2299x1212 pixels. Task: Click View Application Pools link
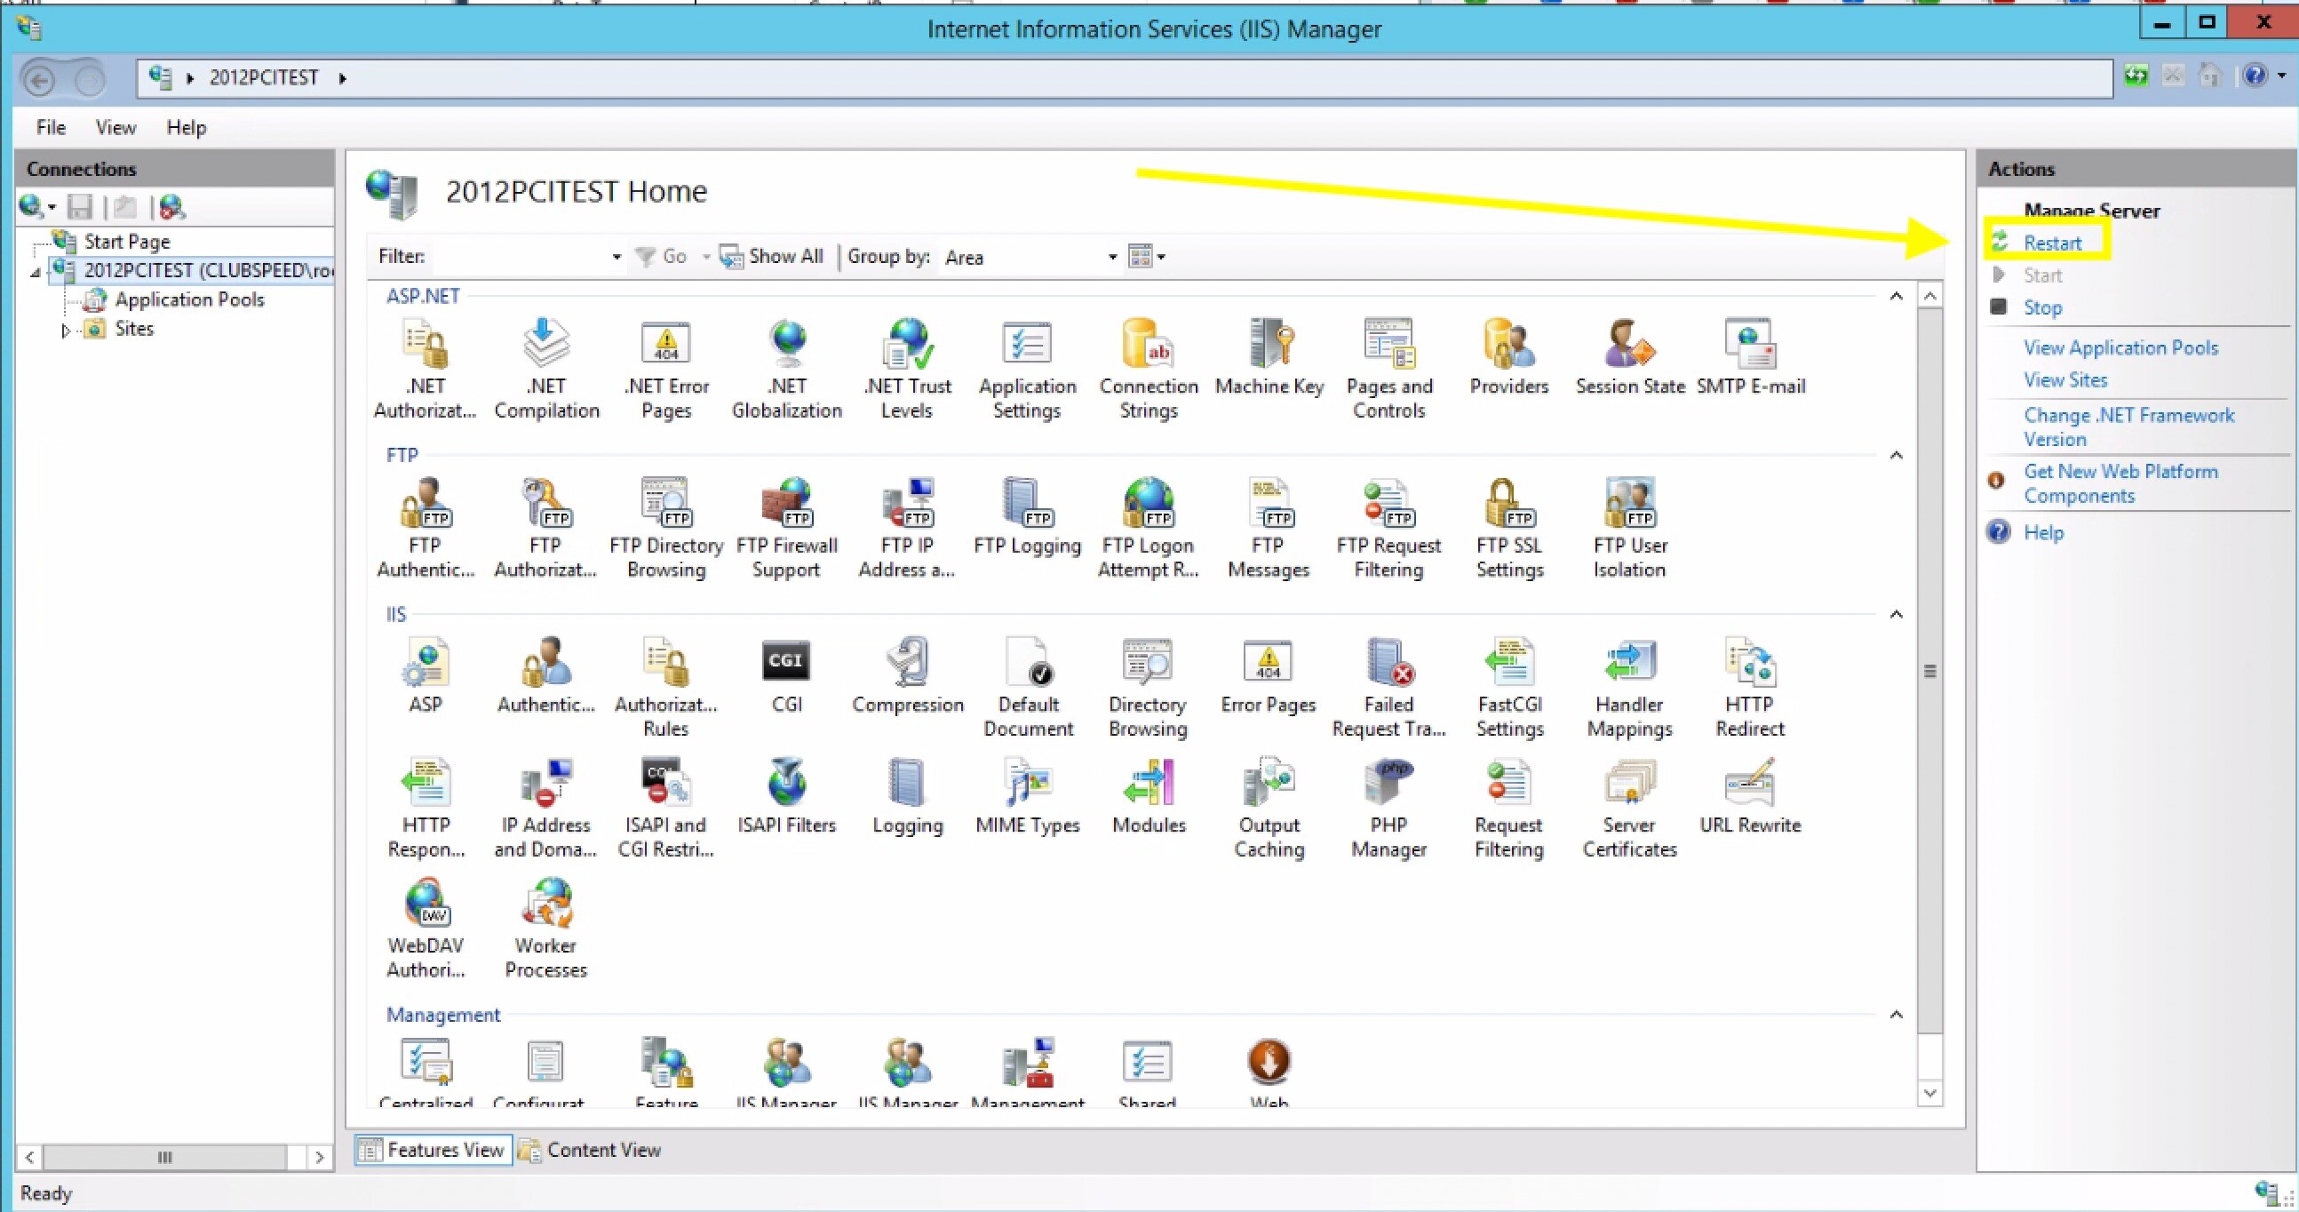point(2120,348)
